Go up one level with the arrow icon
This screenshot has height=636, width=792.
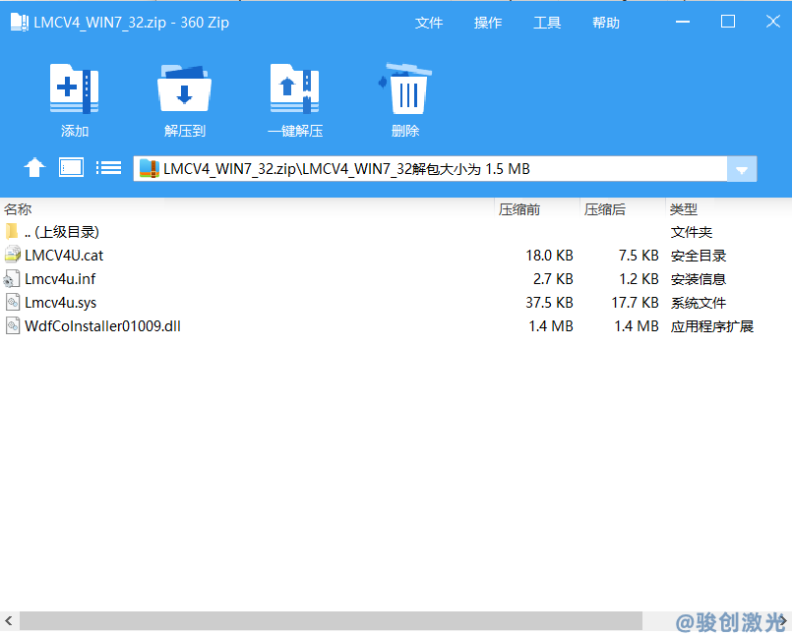tap(34, 167)
